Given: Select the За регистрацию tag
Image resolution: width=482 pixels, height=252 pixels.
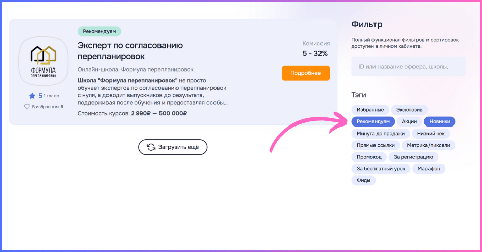Looking at the screenshot, I should click(413, 157).
